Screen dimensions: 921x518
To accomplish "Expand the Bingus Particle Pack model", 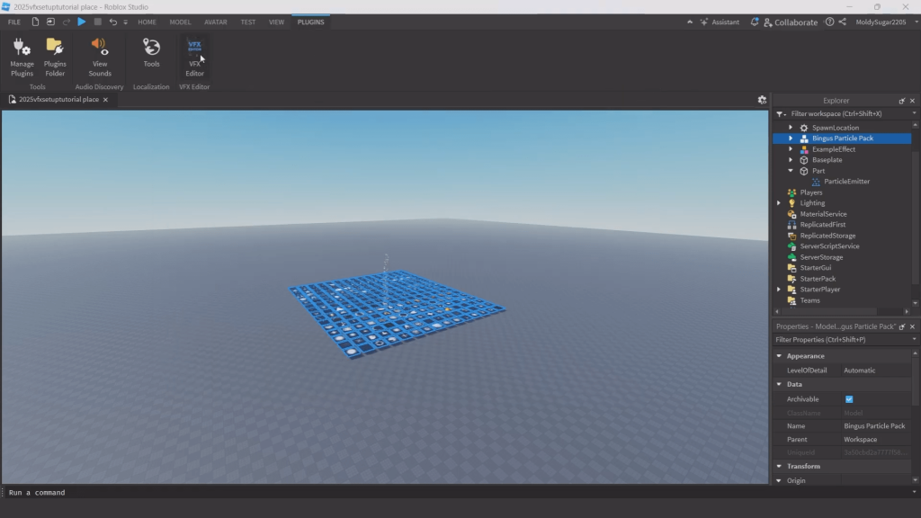I will pyautogui.click(x=791, y=138).
